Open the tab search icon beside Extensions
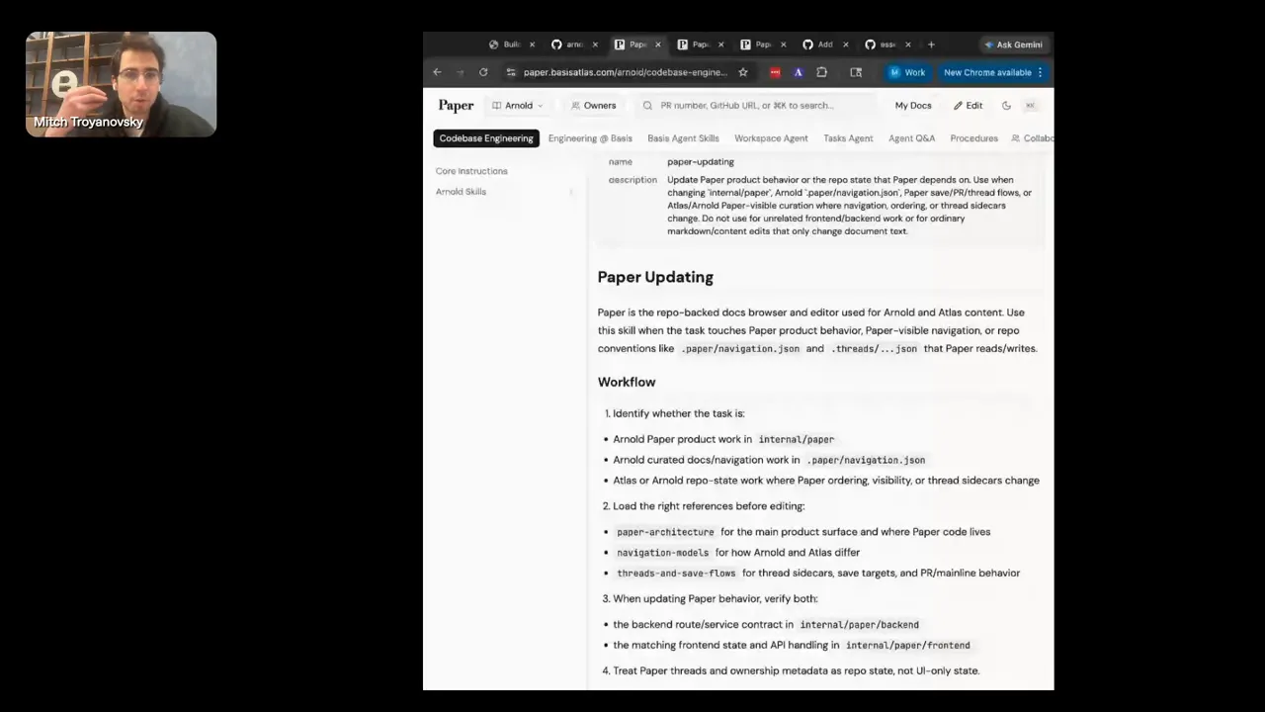 click(856, 72)
